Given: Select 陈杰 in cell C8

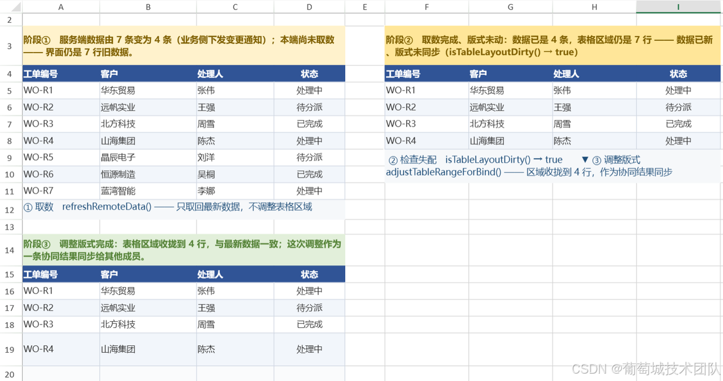Looking at the screenshot, I should [235, 141].
